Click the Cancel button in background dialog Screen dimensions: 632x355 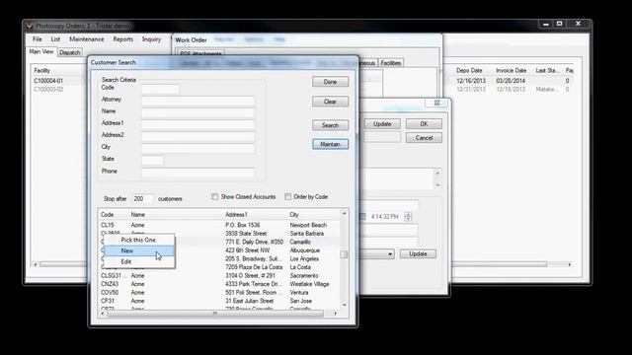pyautogui.click(x=424, y=138)
